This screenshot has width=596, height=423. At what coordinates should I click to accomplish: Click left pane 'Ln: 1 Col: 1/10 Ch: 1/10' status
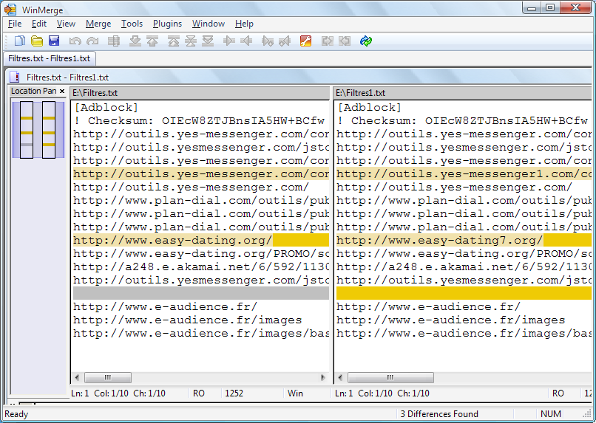(x=118, y=393)
